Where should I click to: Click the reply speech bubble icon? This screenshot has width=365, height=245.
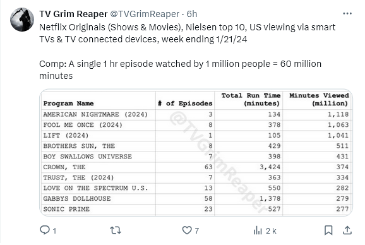point(44,230)
